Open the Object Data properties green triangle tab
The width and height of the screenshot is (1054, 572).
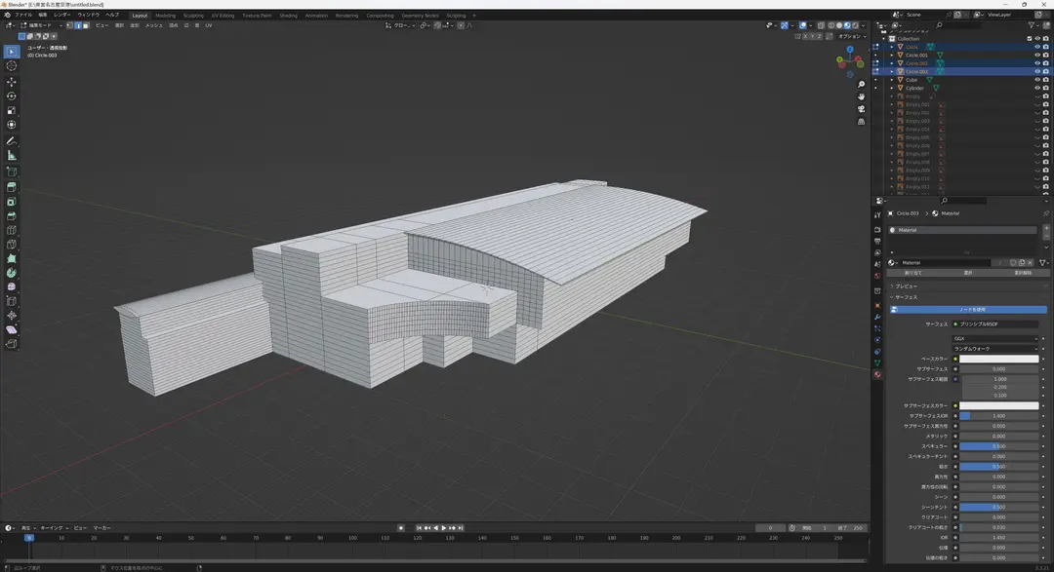(x=877, y=362)
